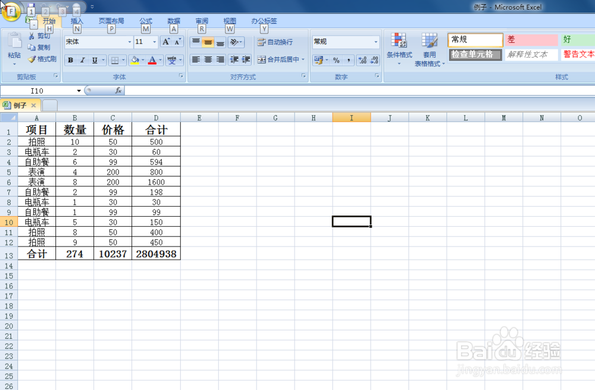Click Wrap Text (自动换行)
This screenshot has height=390, width=595.
click(275, 42)
